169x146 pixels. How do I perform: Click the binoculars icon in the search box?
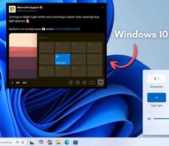pyautogui.click(x=17, y=142)
